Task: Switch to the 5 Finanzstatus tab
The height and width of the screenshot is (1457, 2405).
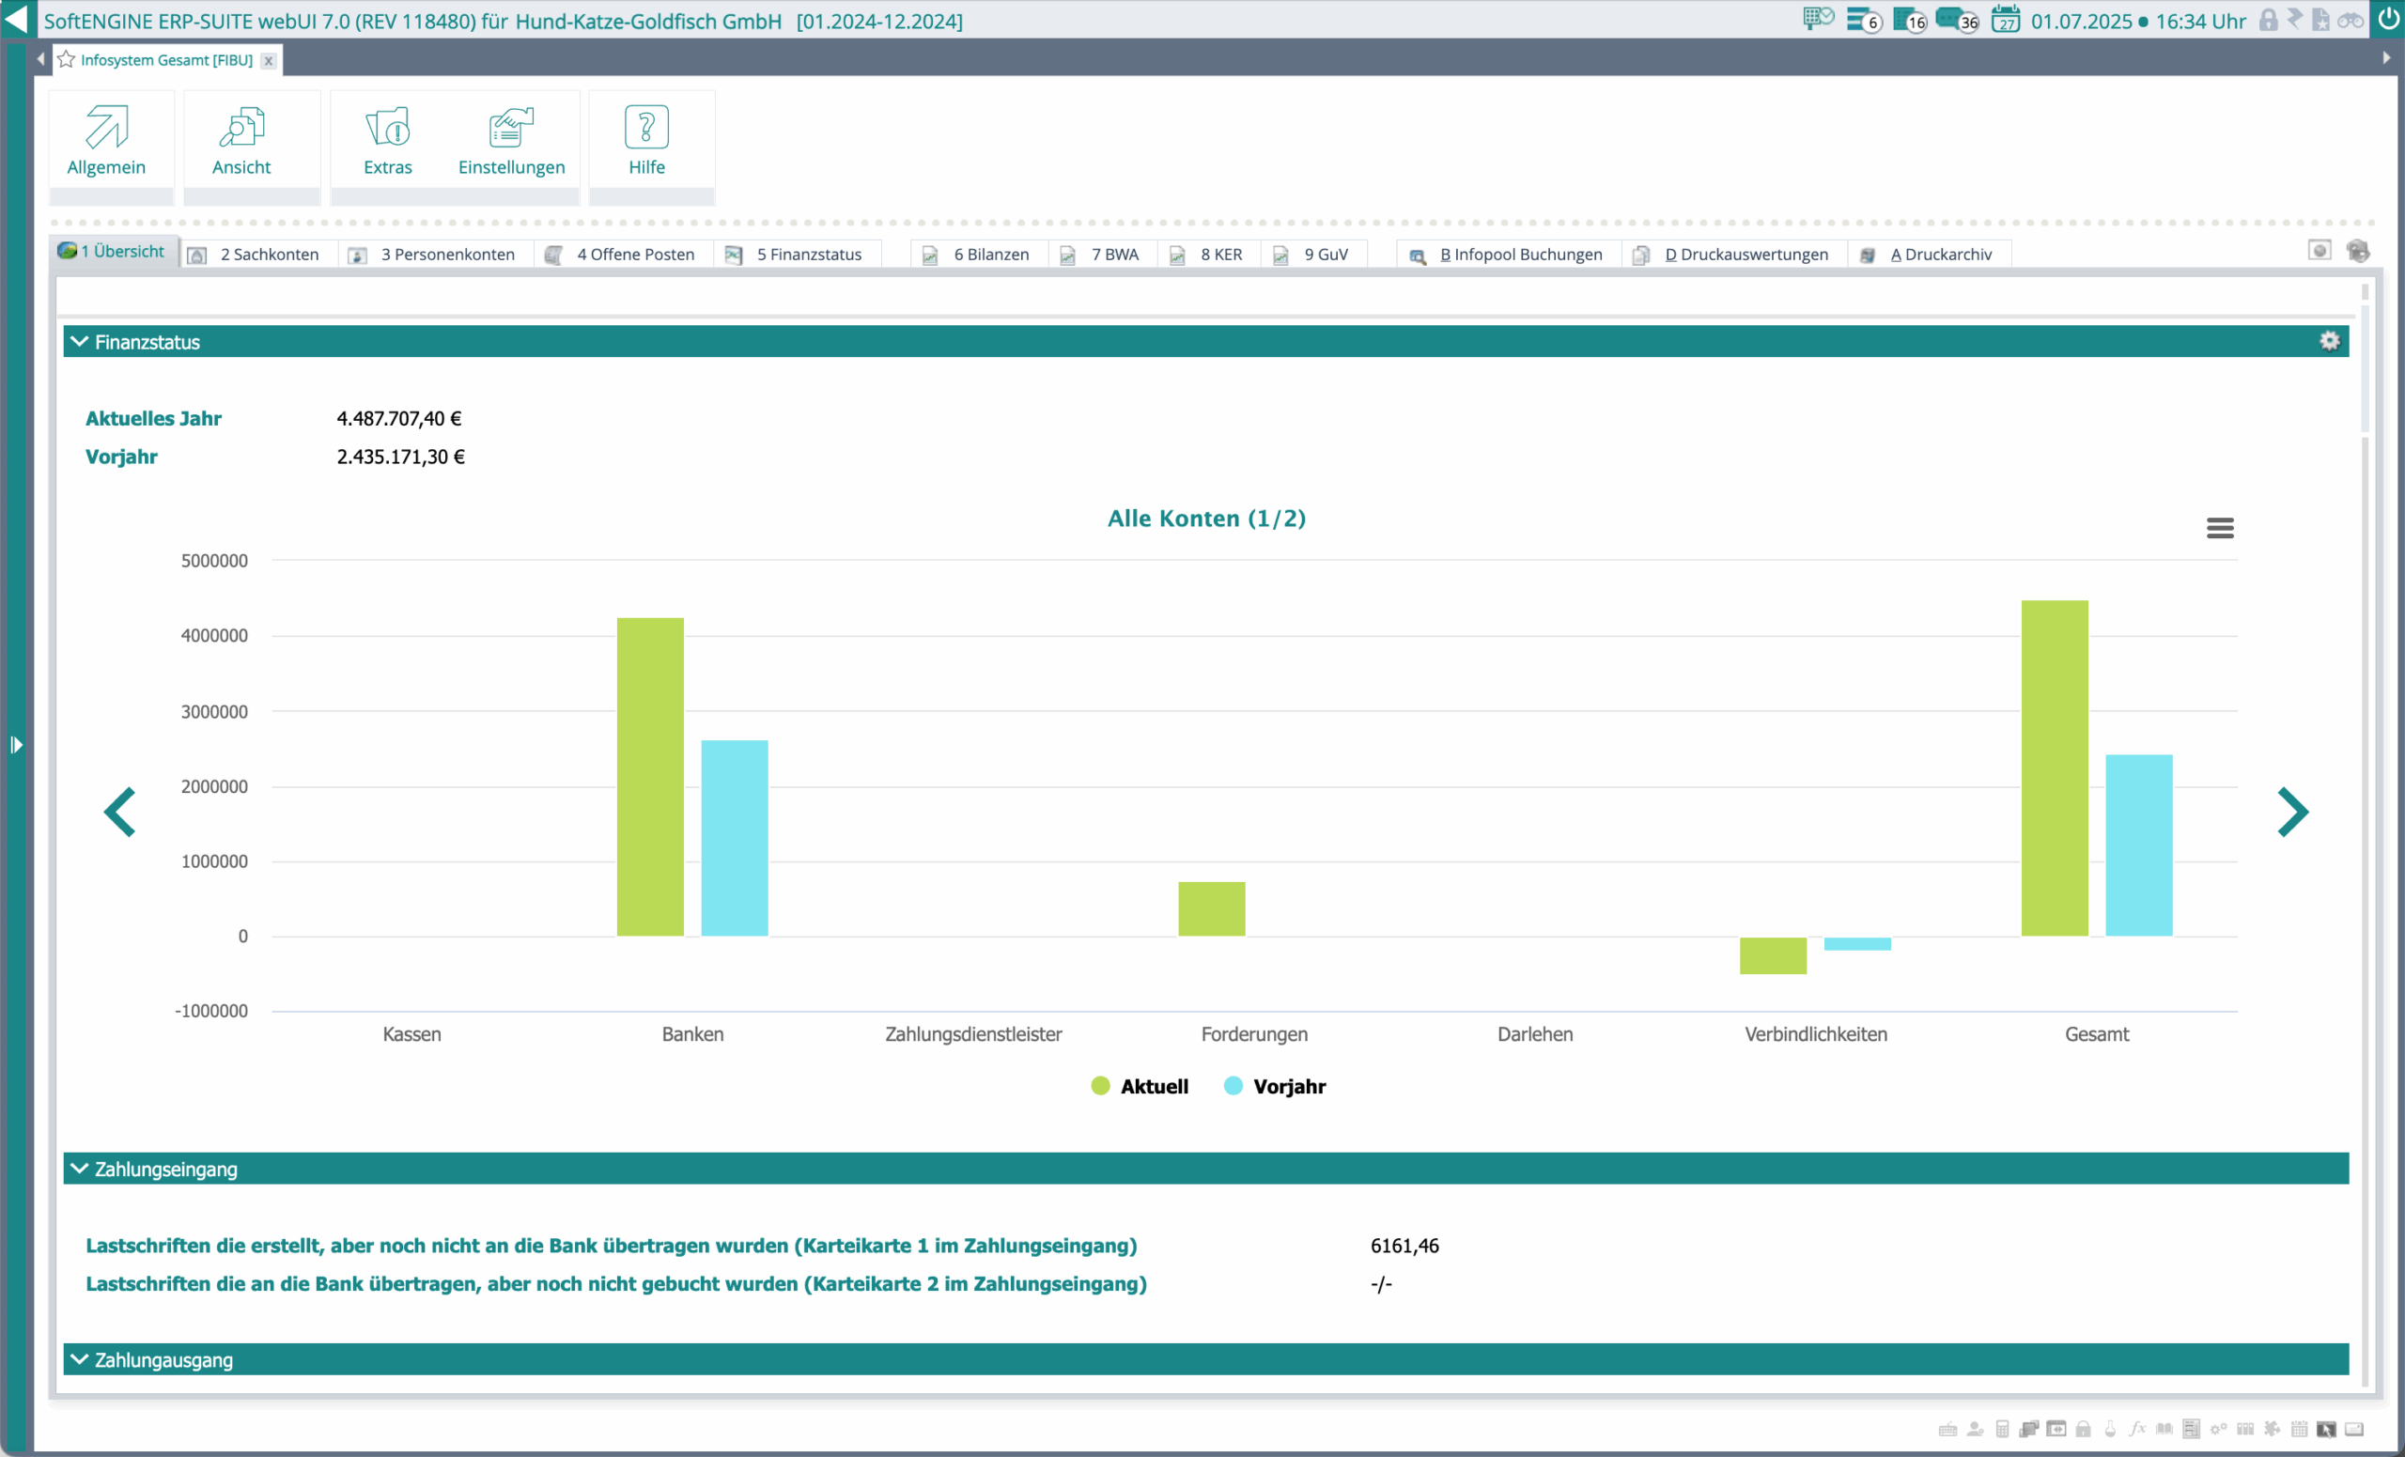Action: pos(798,255)
